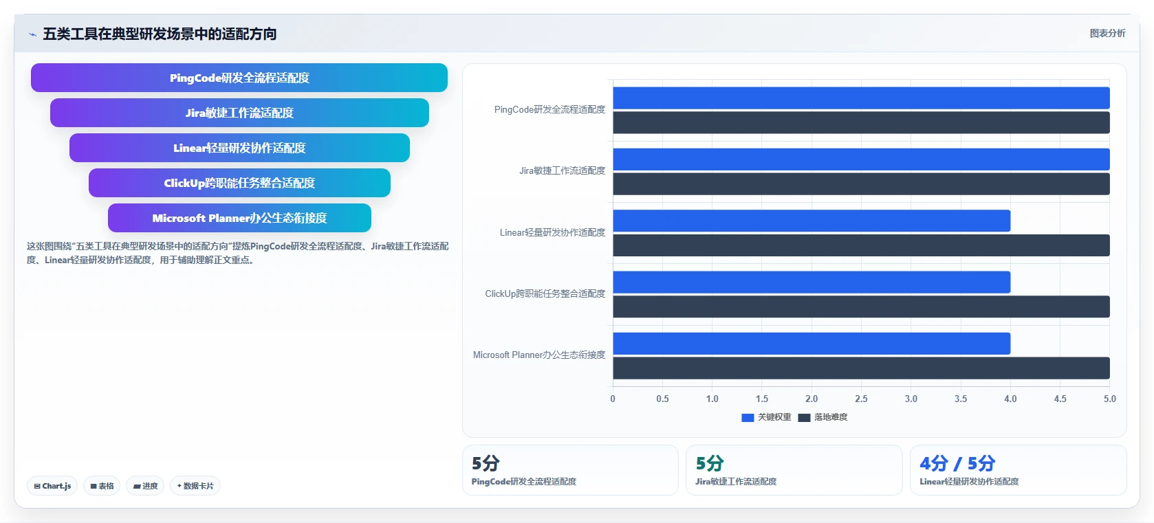Click the x-axis tick label 1.0
This screenshot has height=523, width=1154.
tap(712, 399)
